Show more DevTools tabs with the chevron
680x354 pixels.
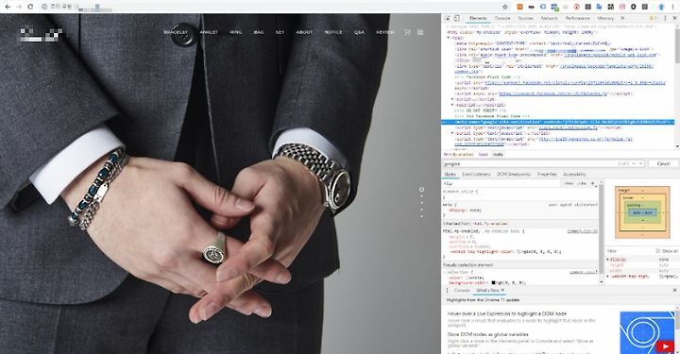(x=622, y=18)
